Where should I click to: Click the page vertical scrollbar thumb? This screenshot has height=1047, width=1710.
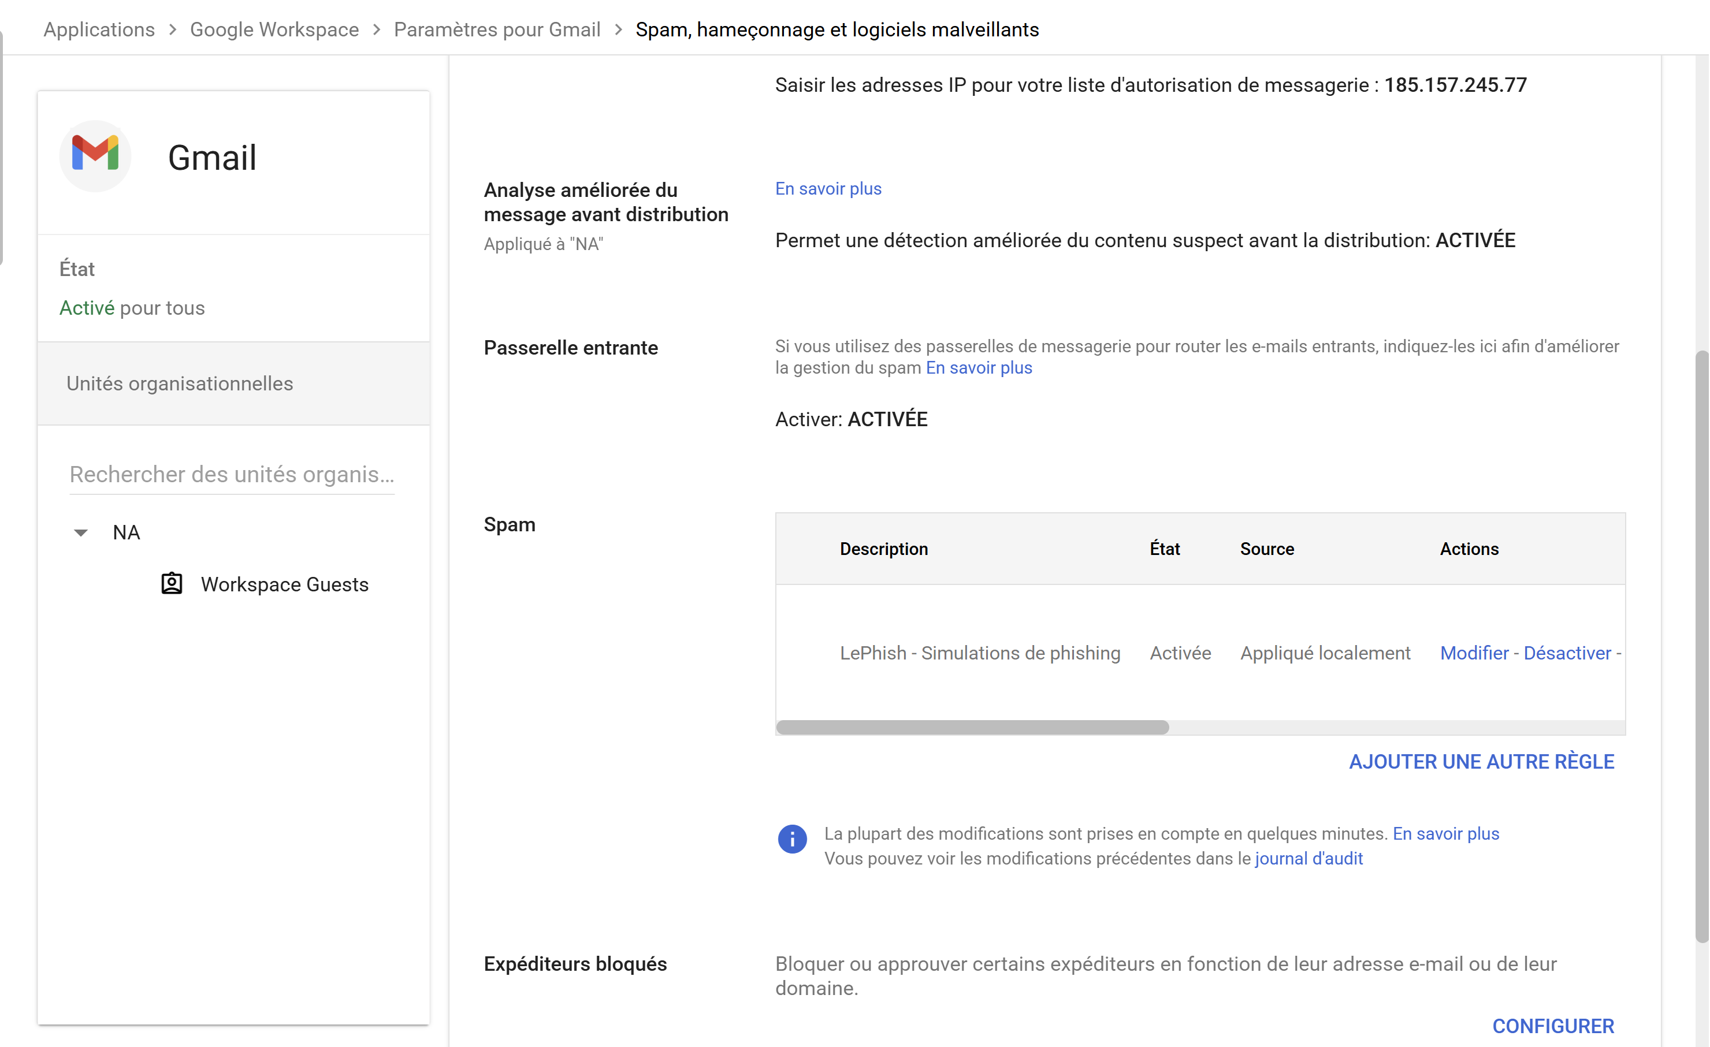[1701, 646]
